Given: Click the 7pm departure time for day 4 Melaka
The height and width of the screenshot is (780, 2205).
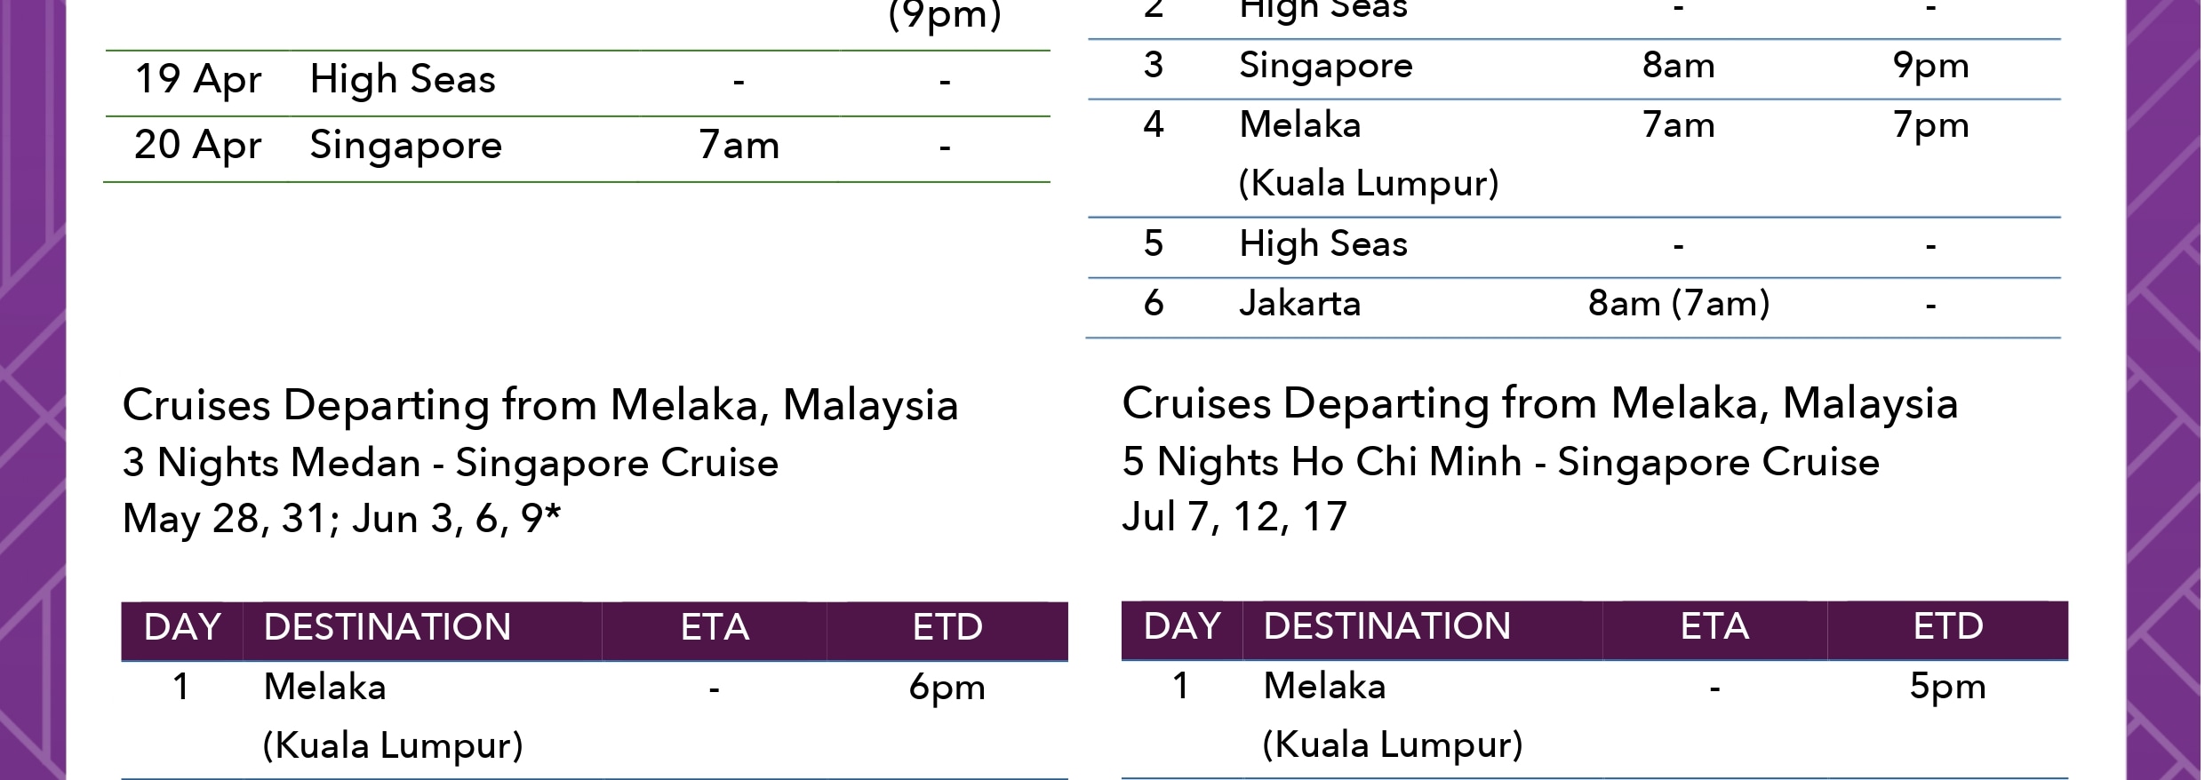Looking at the screenshot, I should click(x=1930, y=125).
